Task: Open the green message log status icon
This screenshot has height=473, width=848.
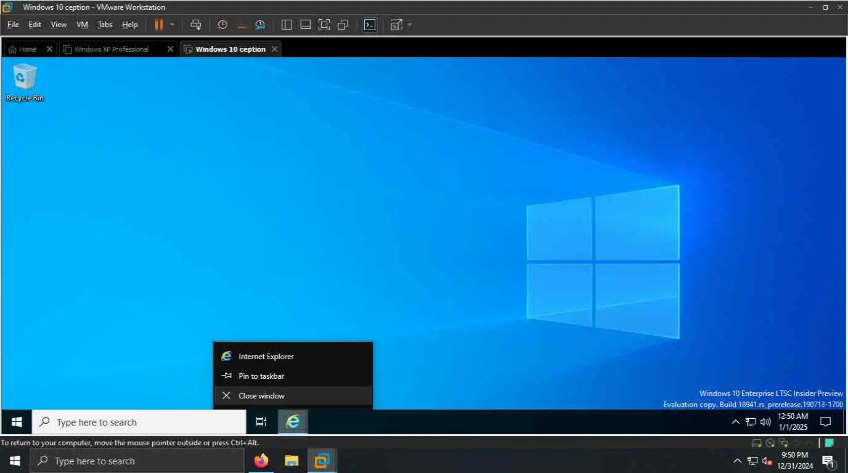Action: 830,443
